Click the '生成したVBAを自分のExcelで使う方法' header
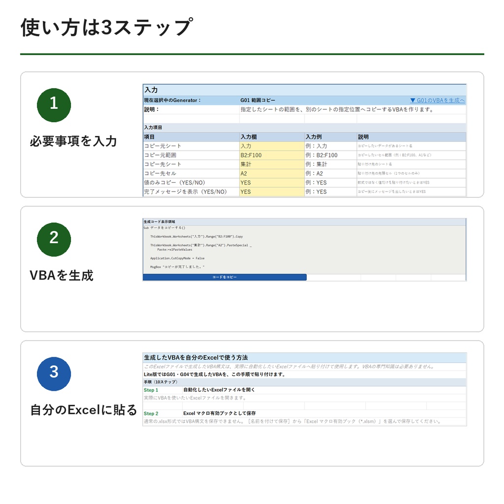The height and width of the screenshot is (504, 504). coord(196,358)
